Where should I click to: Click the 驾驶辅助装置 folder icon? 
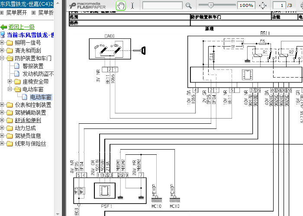(x=10, y=113)
